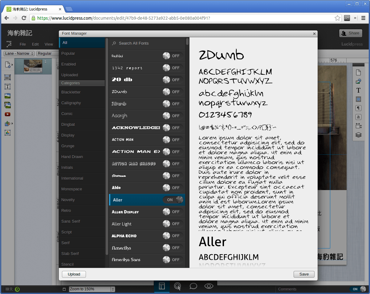Open the image insert tool on left toolbar
Screen dimensions: 370x294
point(7,96)
